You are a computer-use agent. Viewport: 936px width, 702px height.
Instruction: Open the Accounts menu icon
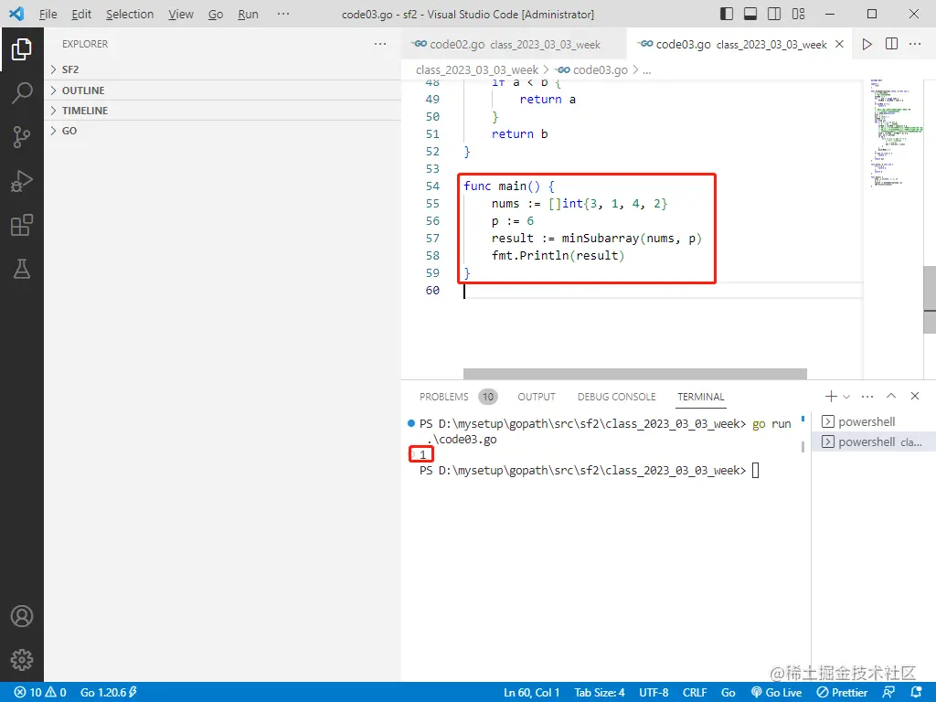22,616
